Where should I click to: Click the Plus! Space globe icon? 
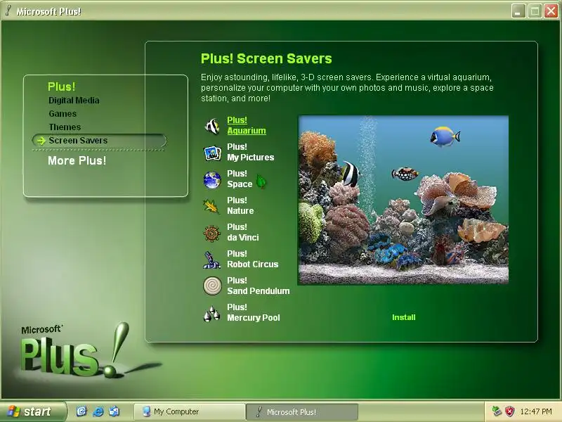tap(212, 180)
